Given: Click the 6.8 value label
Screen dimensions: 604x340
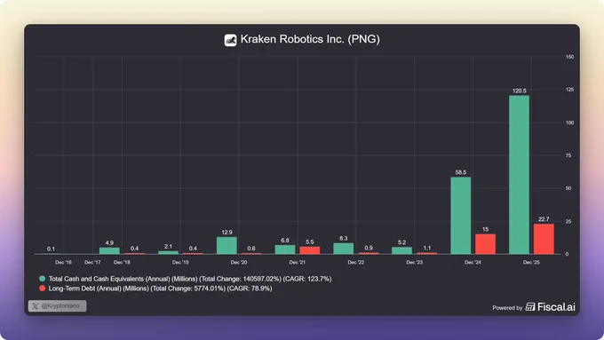Looking at the screenshot, I should tap(285, 241).
